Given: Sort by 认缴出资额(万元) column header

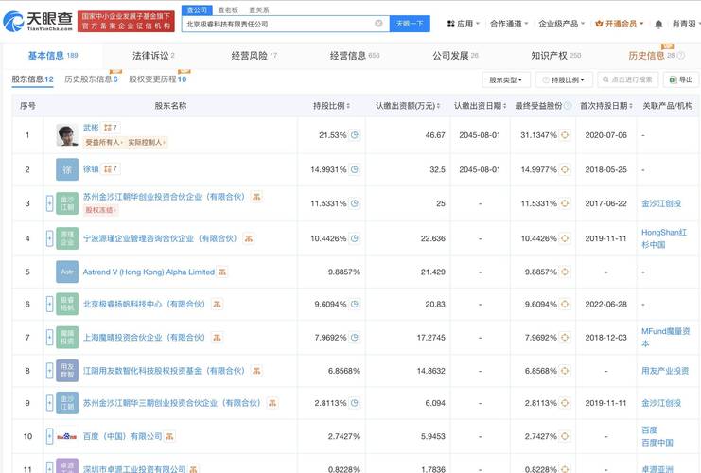Looking at the screenshot, I should (408, 106).
